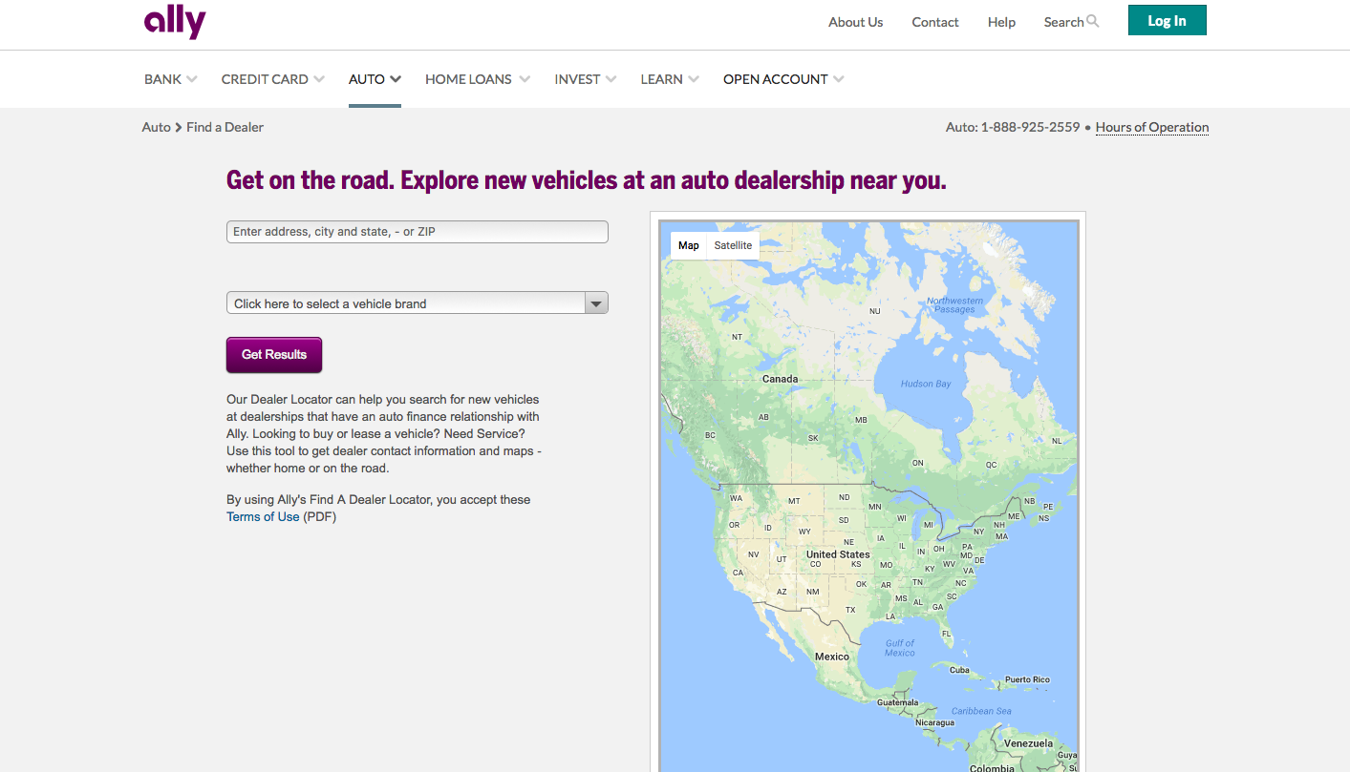Select a vehicle brand from dropdown
Viewport: 1350px width, 772px height.
[417, 303]
